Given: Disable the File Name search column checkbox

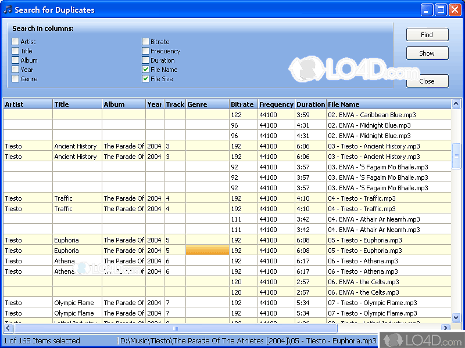Looking at the screenshot, I should point(146,70).
